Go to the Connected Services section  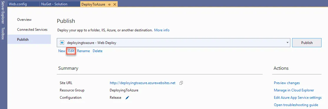point(32,30)
